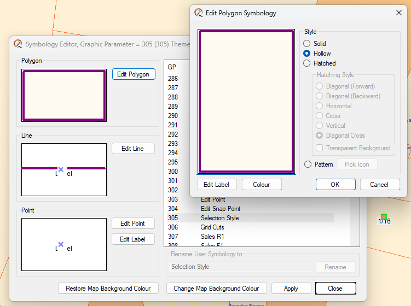411x306 pixels.
Task: Click the Edit Point button
Action: pos(133,223)
